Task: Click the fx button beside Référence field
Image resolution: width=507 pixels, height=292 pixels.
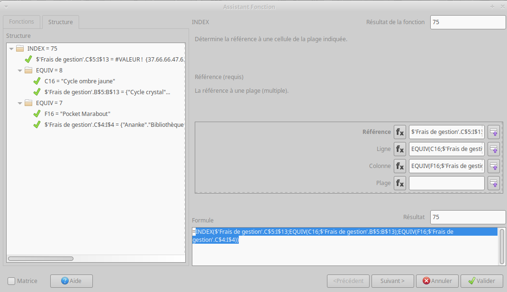Action: point(400,132)
